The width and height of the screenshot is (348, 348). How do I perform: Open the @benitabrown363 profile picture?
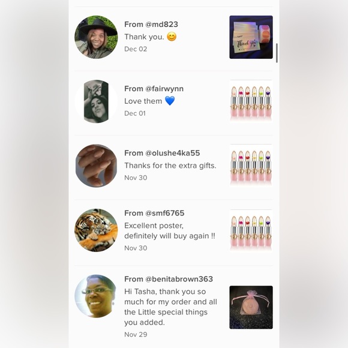(96, 296)
